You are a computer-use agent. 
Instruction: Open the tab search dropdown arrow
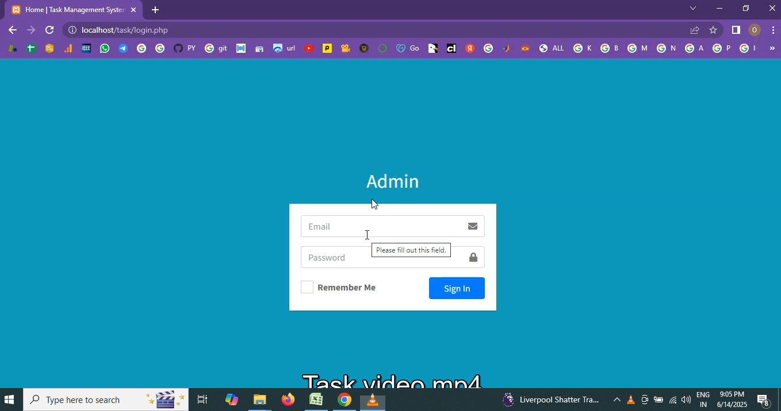[x=693, y=9]
